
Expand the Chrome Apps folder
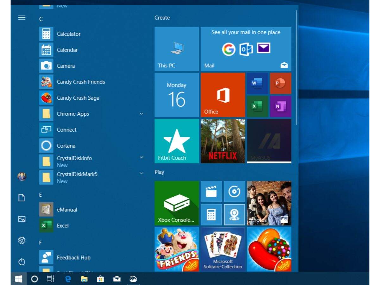click(x=141, y=113)
